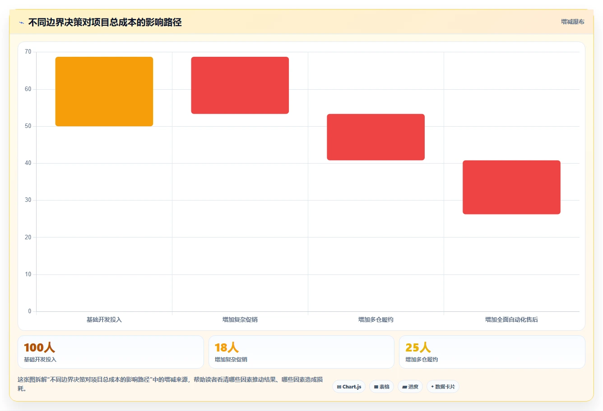Click the description text starting 这张图拆解
This screenshot has height=411, width=603.
pos(170,384)
